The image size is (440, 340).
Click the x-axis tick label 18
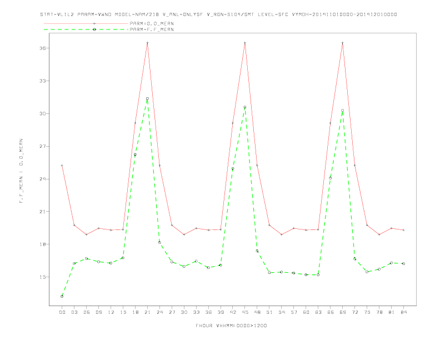tap(135, 312)
